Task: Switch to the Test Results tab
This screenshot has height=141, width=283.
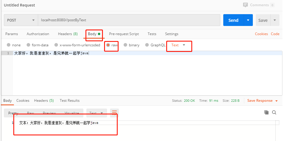Action: 70,101
